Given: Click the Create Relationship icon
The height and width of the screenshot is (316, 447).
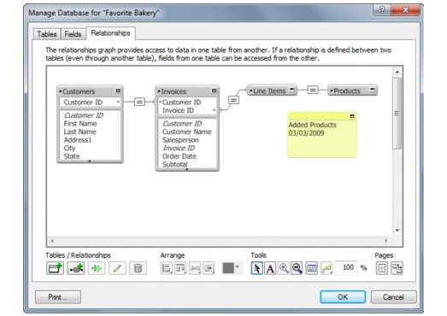Looking at the screenshot, I should 76,268.
